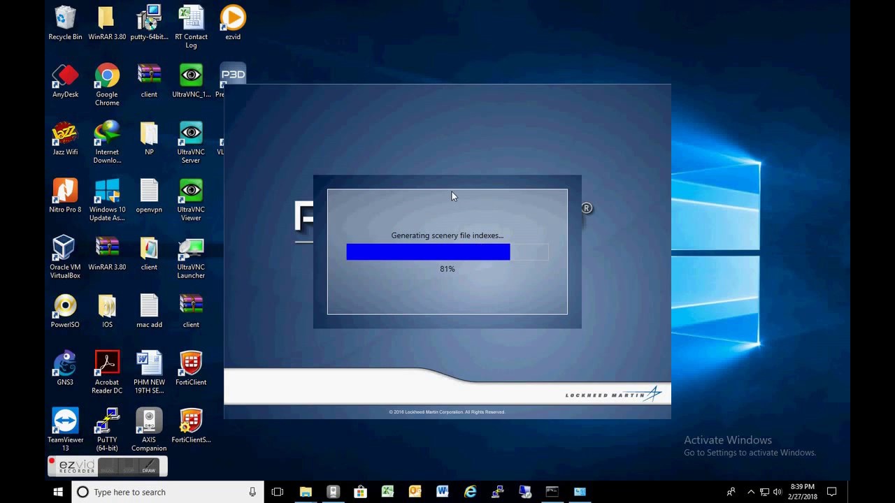The height and width of the screenshot is (503, 895).
Task: Open Command Prompt taskbar icon
Action: click(552, 492)
